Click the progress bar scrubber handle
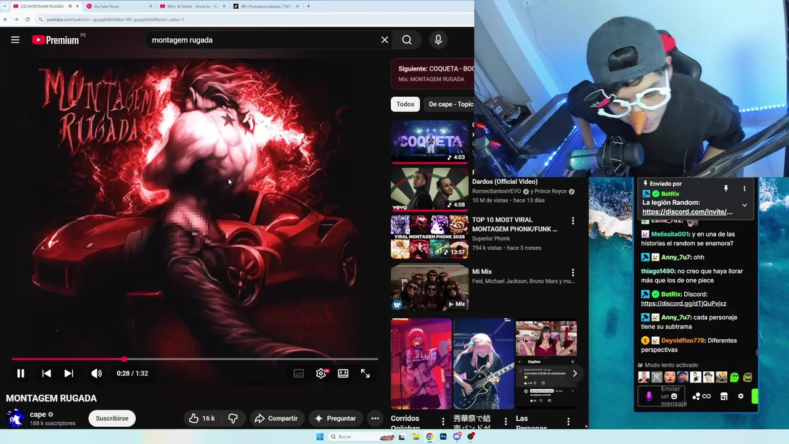Viewport: 789px width, 444px height. coord(124,359)
